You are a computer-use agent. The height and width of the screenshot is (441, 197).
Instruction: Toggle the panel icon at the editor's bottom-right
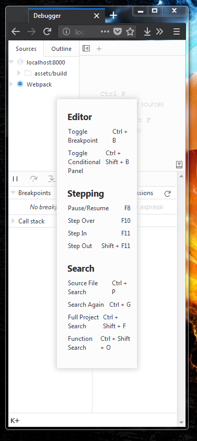(x=179, y=165)
